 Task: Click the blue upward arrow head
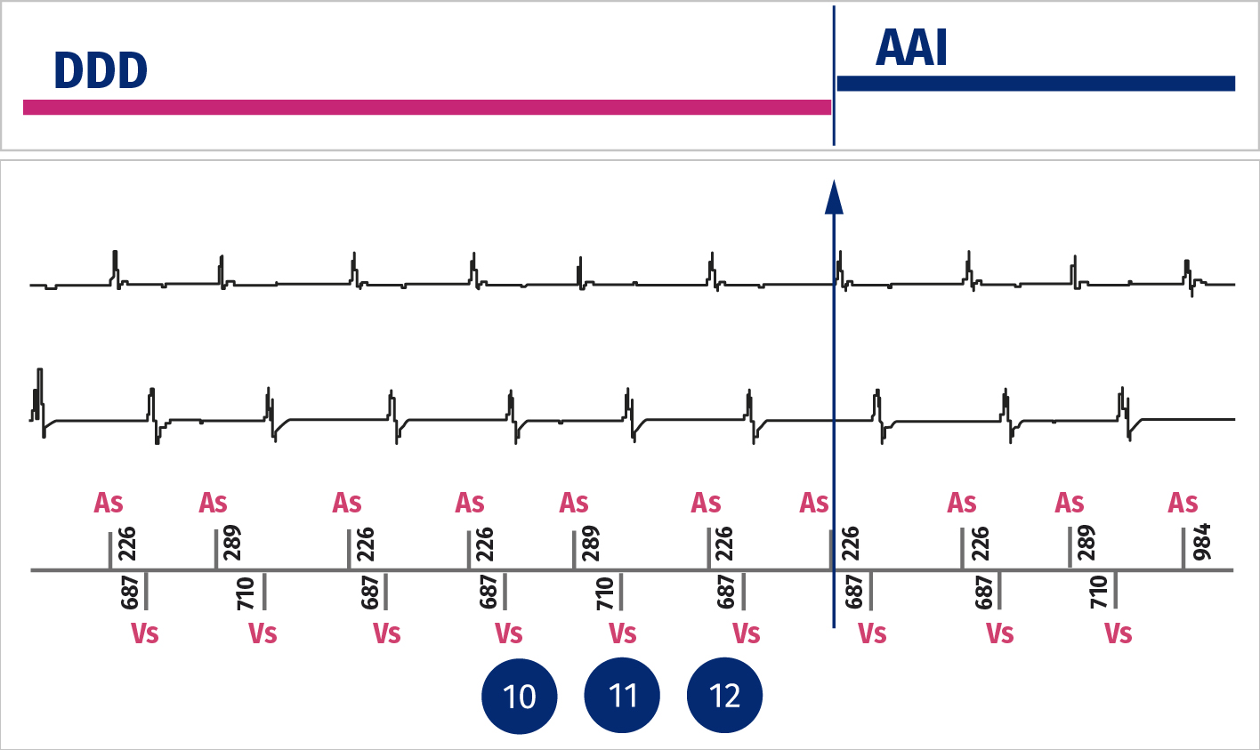click(834, 197)
